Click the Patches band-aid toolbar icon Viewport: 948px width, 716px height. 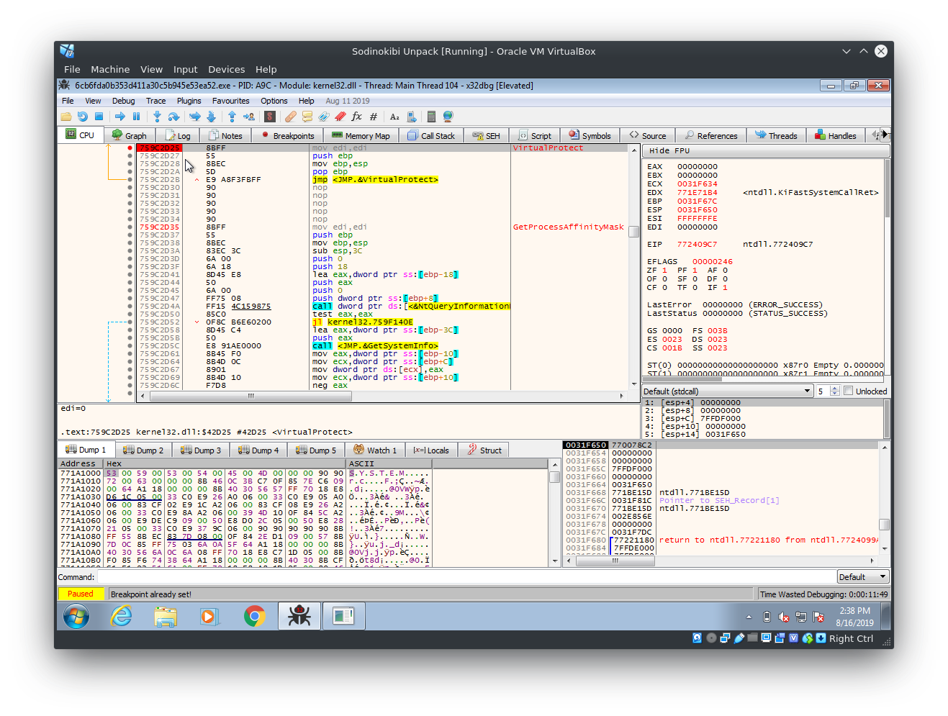(291, 117)
